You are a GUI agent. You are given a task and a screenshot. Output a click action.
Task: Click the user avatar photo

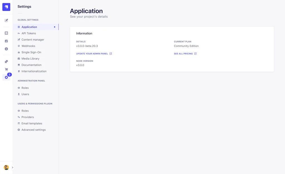[6, 167]
